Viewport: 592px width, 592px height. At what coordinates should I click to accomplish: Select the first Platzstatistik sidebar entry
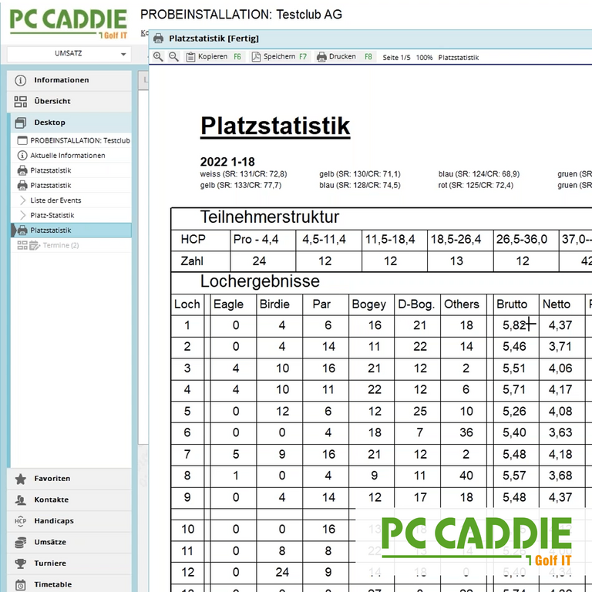click(71, 170)
